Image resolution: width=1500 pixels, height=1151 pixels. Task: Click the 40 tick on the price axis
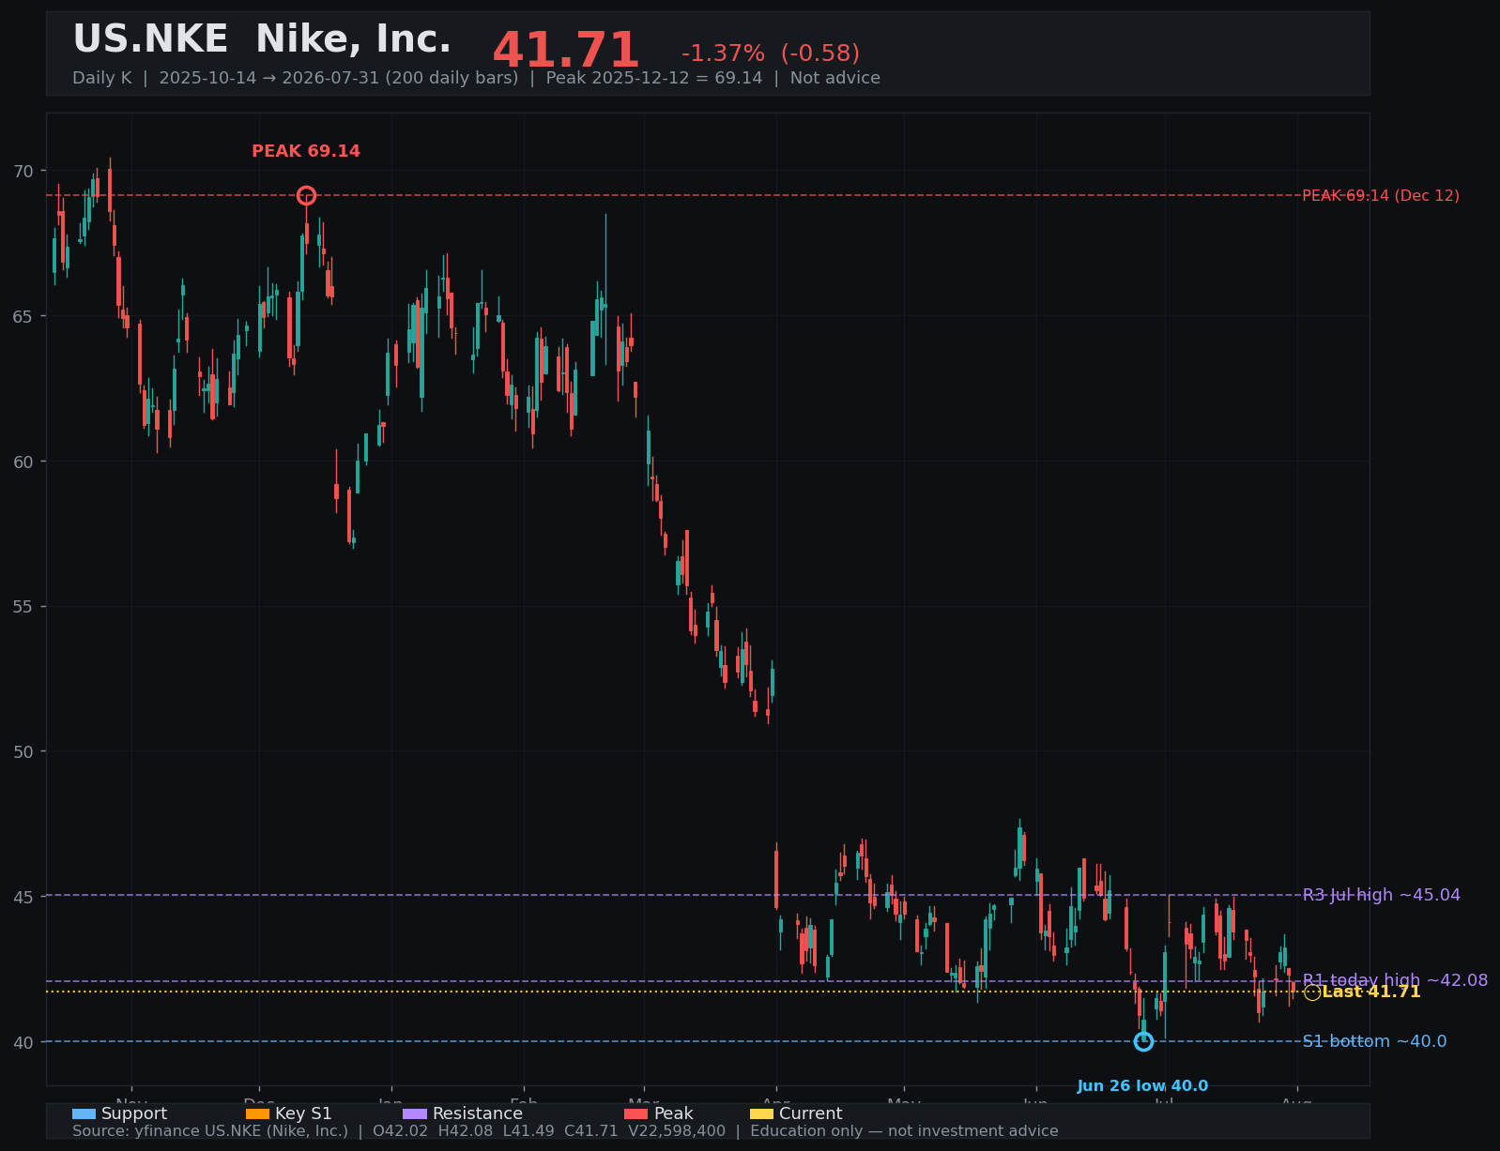[23, 1042]
